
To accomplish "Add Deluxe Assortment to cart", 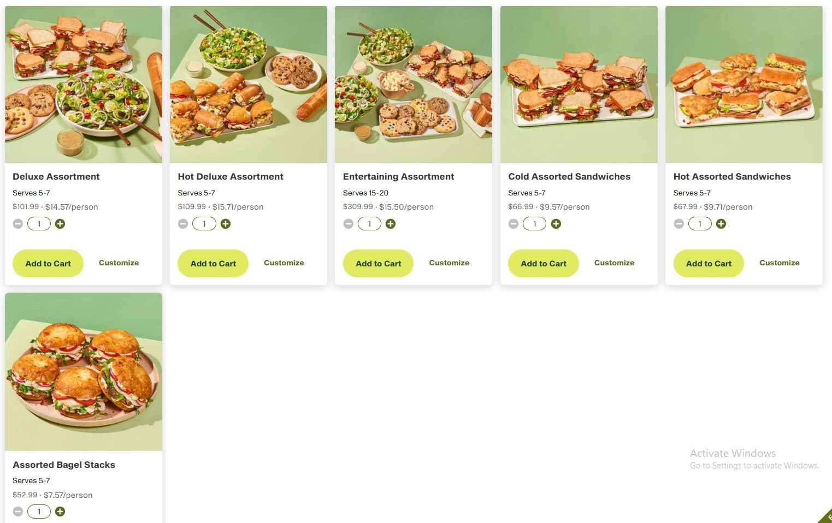I will tap(48, 263).
